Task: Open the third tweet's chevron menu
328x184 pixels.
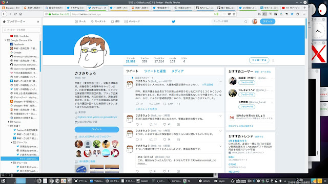Action: (x=220, y=131)
